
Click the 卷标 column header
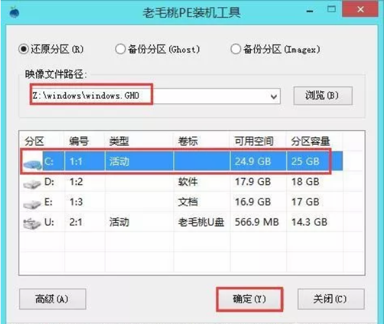point(188,142)
